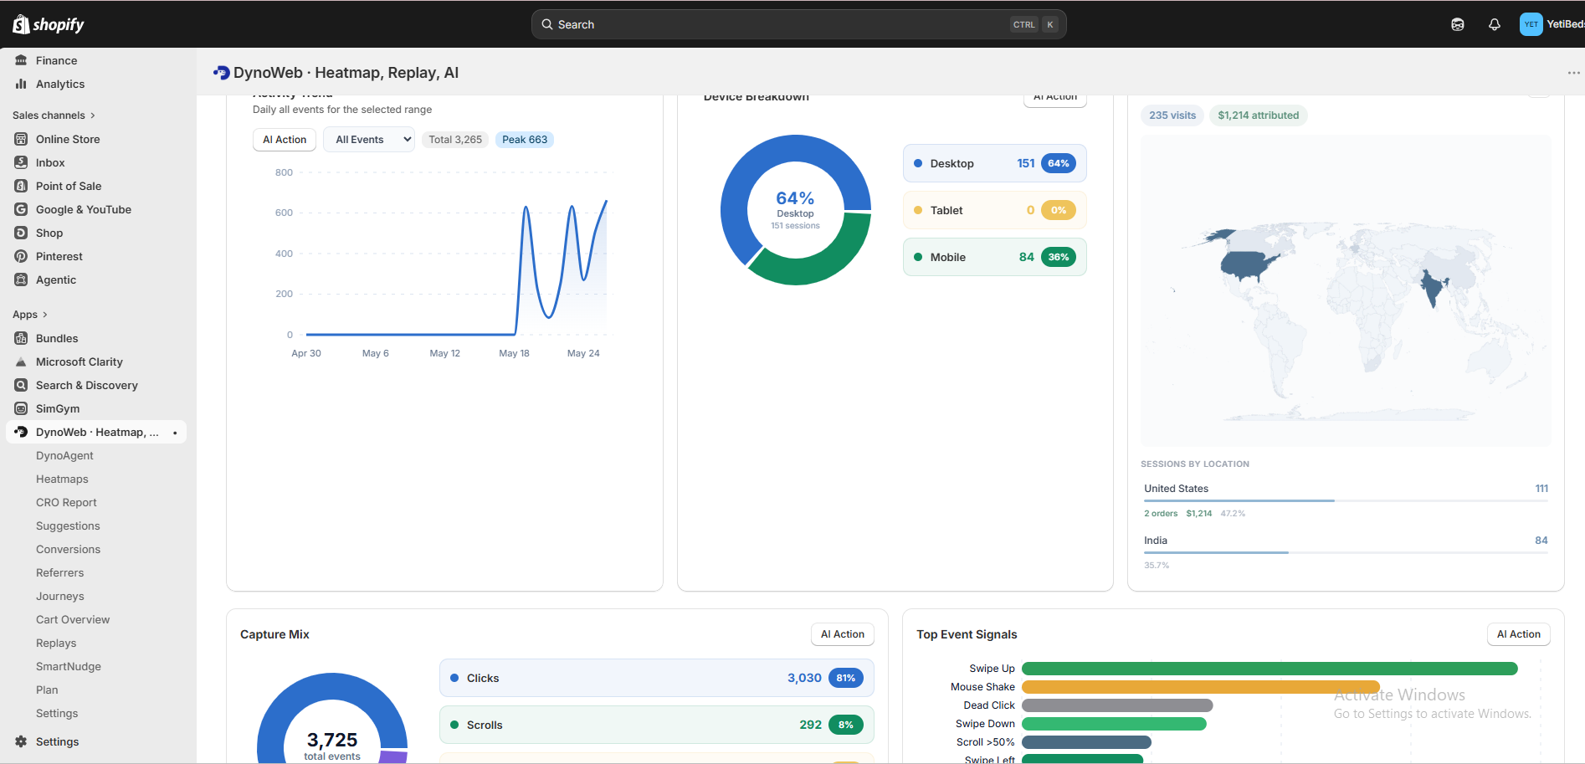This screenshot has width=1585, height=764.
Task: Open Finance from the sidebar icon
Action: tap(21, 60)
